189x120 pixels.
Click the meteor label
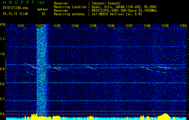click(x=43, y=9)
